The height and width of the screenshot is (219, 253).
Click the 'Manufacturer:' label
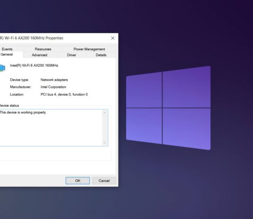pyautogui.click(x=20, y=87)
